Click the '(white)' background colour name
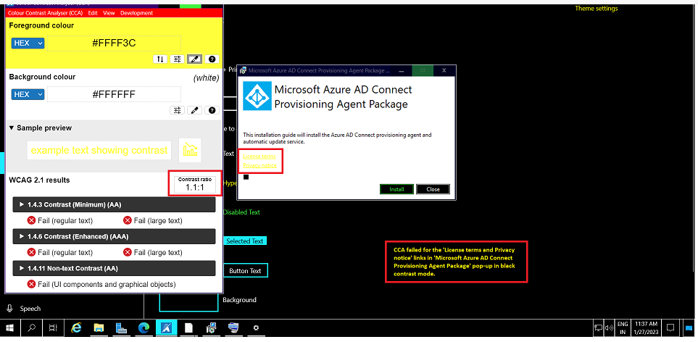 [x=206, y=78]
